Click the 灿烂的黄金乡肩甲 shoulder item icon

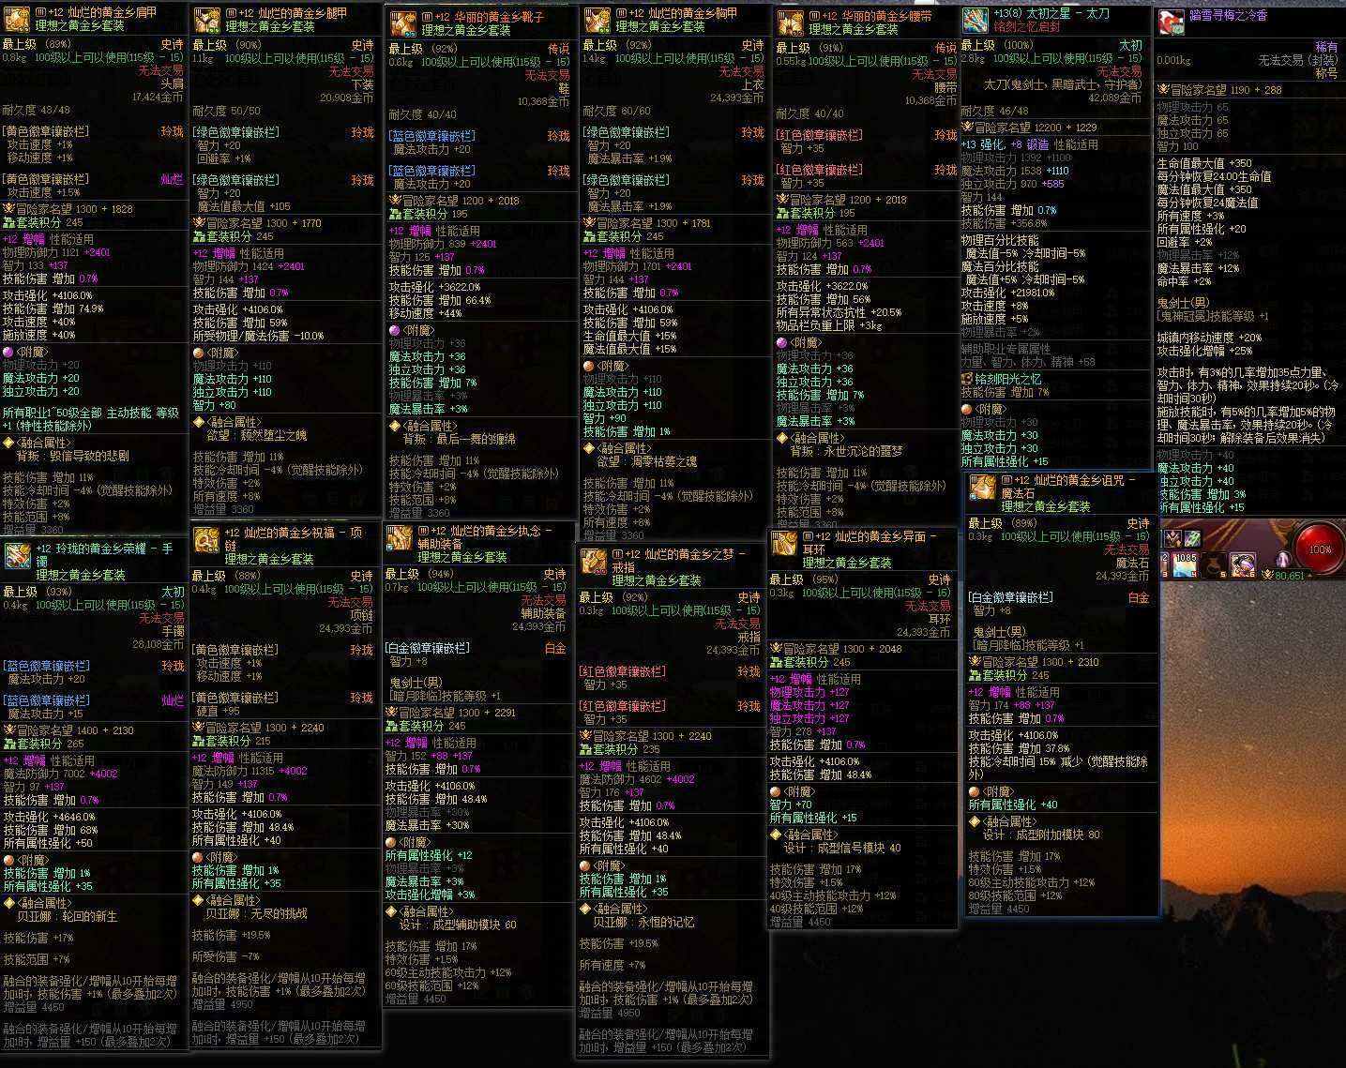pos(16,20)
